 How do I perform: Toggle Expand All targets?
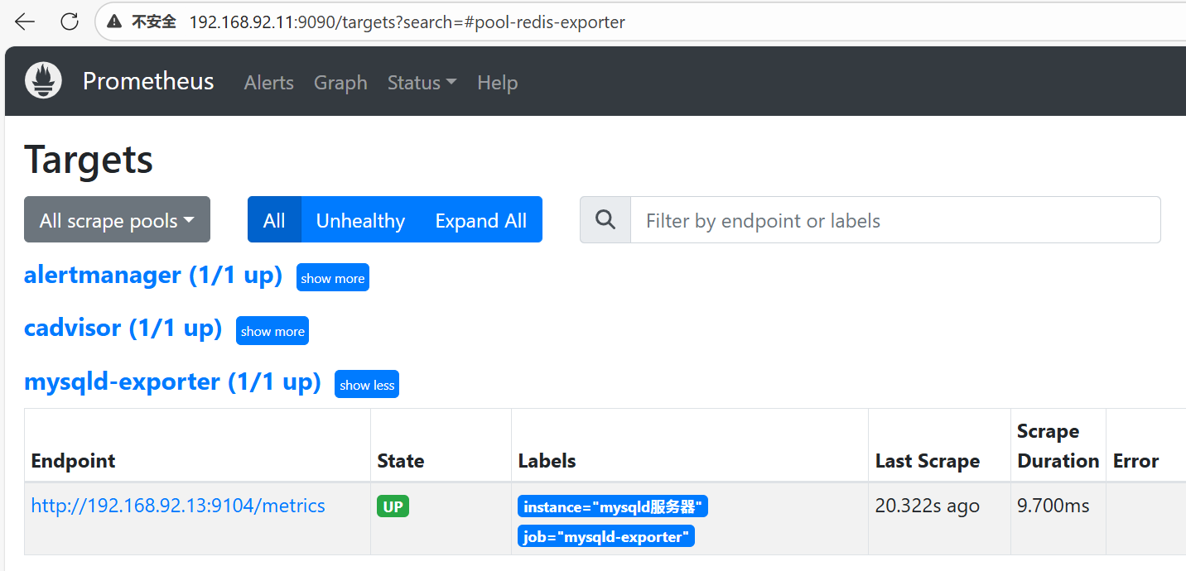click(481, 219)
